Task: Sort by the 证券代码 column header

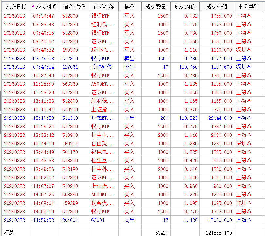Action: click(74, 7)
